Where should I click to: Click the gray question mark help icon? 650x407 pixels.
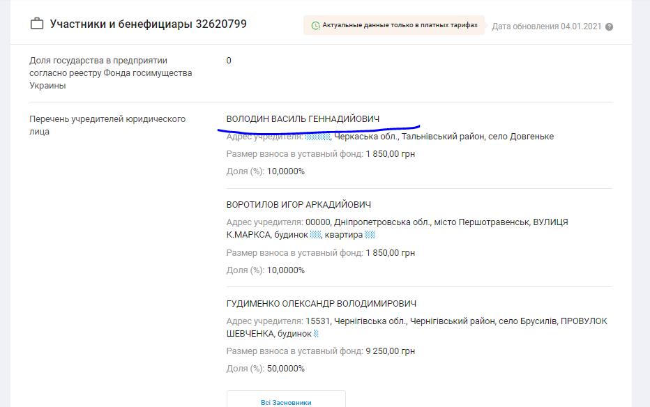point(610,27)
